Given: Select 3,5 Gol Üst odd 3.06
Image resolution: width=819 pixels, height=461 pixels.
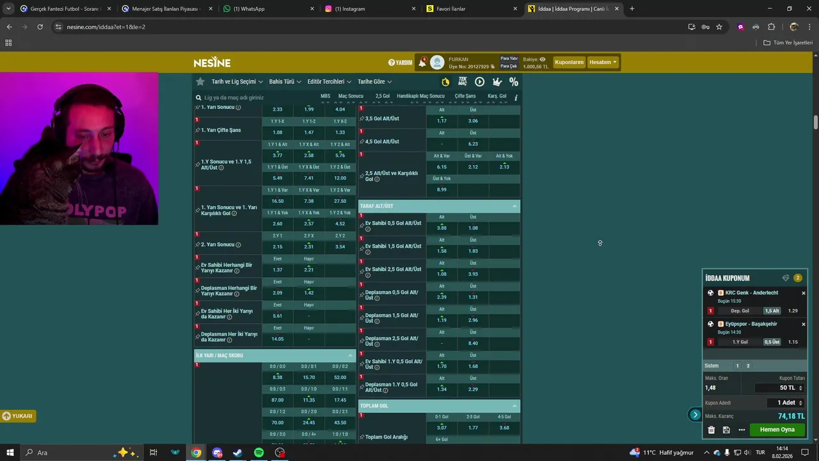Looking at the screenshot, I should click(473, 120).
